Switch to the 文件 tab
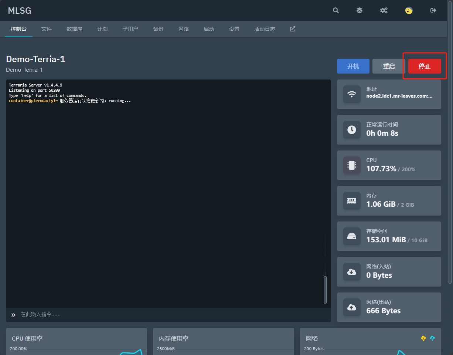Viewport: 453px width, 355px height. point(47,29)
